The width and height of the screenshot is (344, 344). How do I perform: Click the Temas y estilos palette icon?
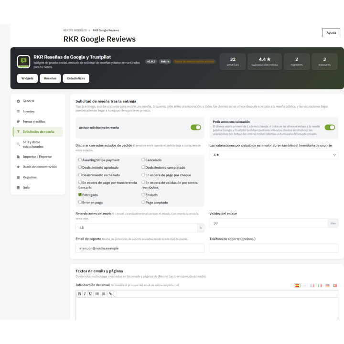point(18,121)
